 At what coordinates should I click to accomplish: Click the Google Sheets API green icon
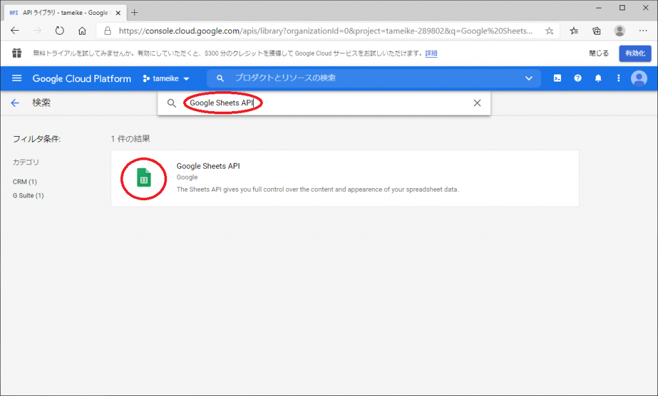coord(144,179)
